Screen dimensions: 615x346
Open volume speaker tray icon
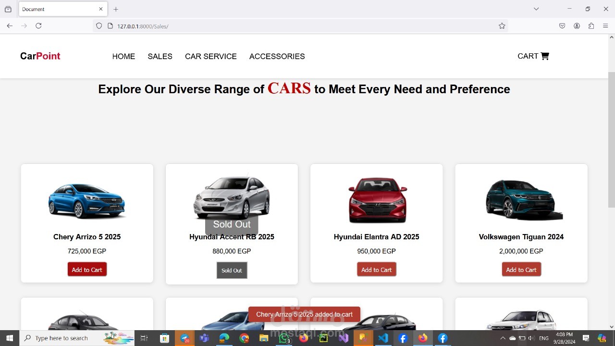click(531, 338)
